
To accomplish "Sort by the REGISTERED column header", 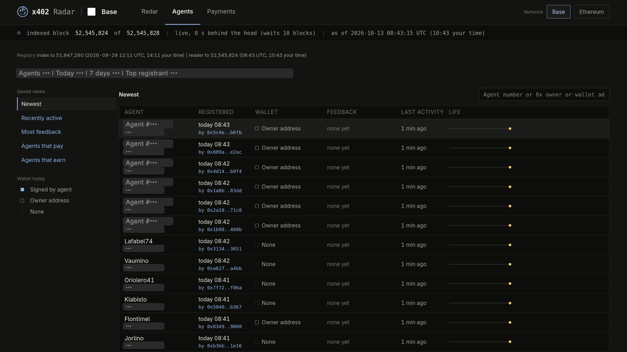I will click(x=216, y=112).
